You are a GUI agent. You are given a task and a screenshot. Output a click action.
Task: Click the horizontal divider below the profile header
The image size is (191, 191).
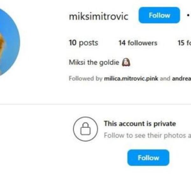(95, 104)
